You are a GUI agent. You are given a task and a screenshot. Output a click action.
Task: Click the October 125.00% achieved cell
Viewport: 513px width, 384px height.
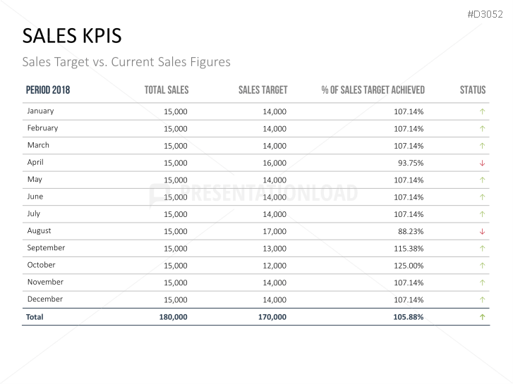409,266
